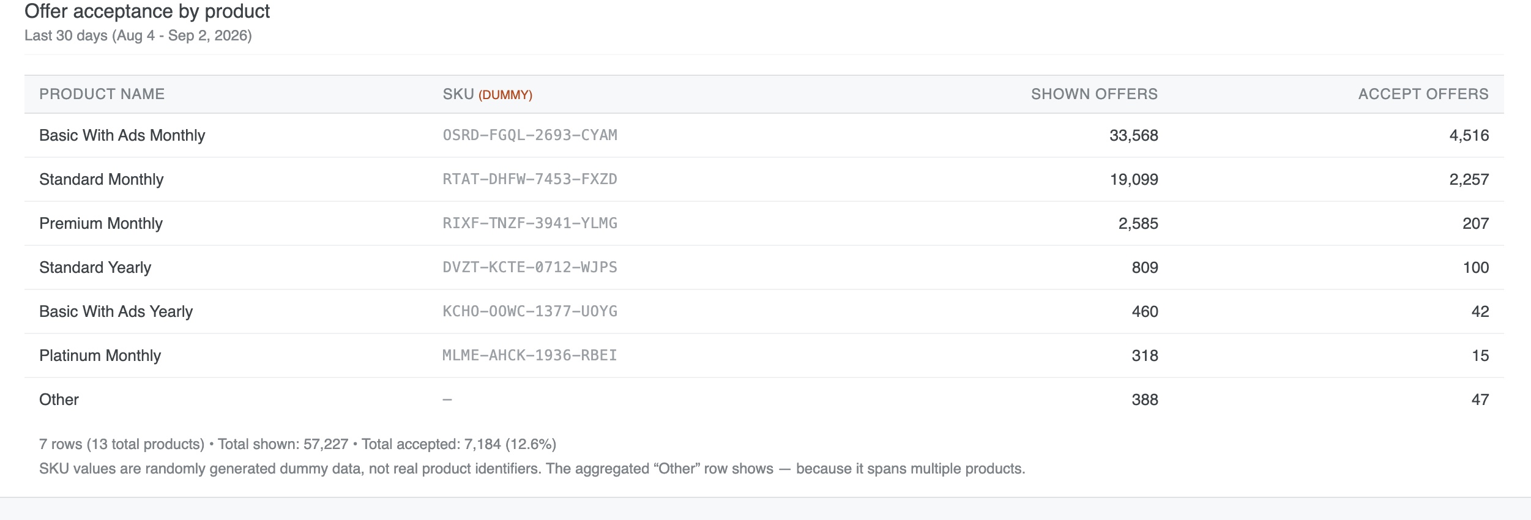Click the 33,568 shown offers value
This screenshot has height=520, width=1531.
(1134, 135)
